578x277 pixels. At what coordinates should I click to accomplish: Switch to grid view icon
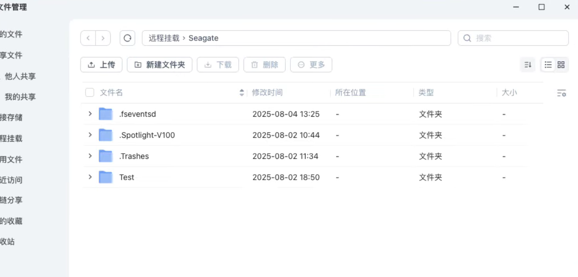point(561,65)
